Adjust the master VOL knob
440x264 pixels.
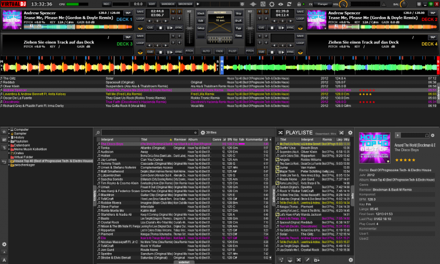[x=343, y=4]
